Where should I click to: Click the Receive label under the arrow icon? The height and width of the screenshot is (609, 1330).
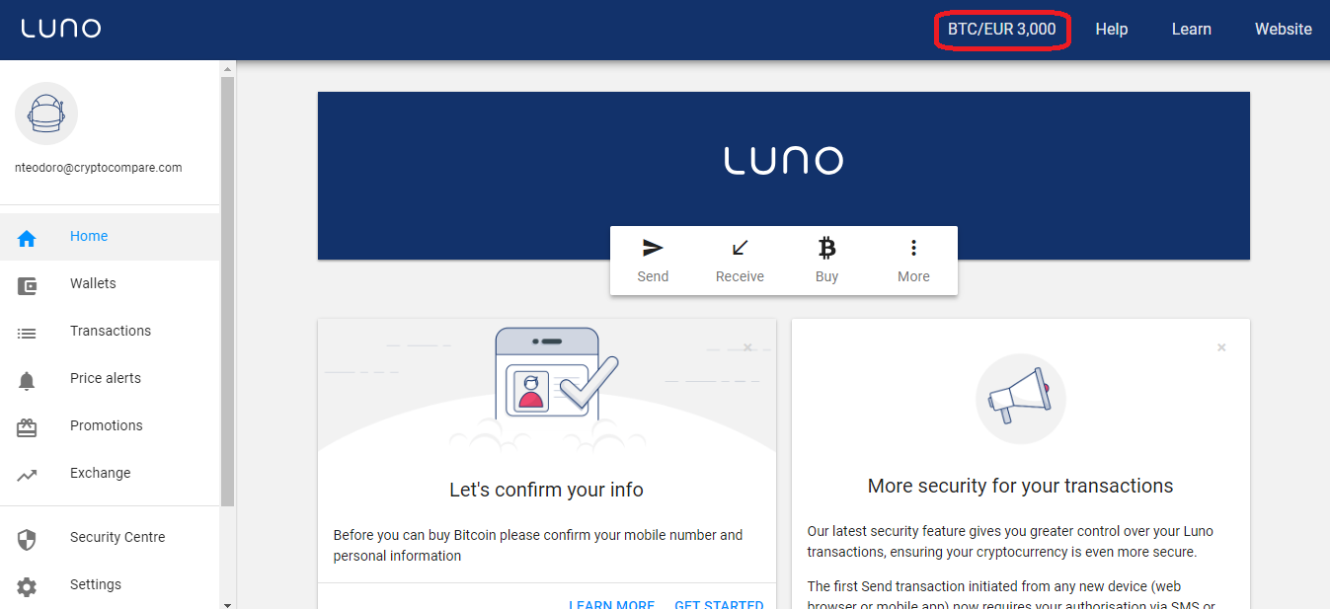(x=740, y=277)
